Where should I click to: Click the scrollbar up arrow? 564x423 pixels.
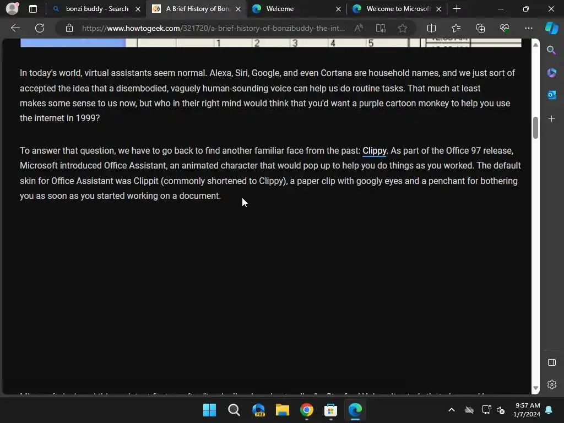click(x=535, y=45)
